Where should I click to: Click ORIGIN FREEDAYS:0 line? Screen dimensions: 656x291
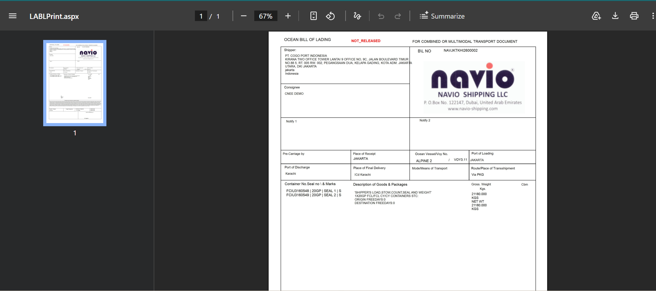(x=370, y=199)
